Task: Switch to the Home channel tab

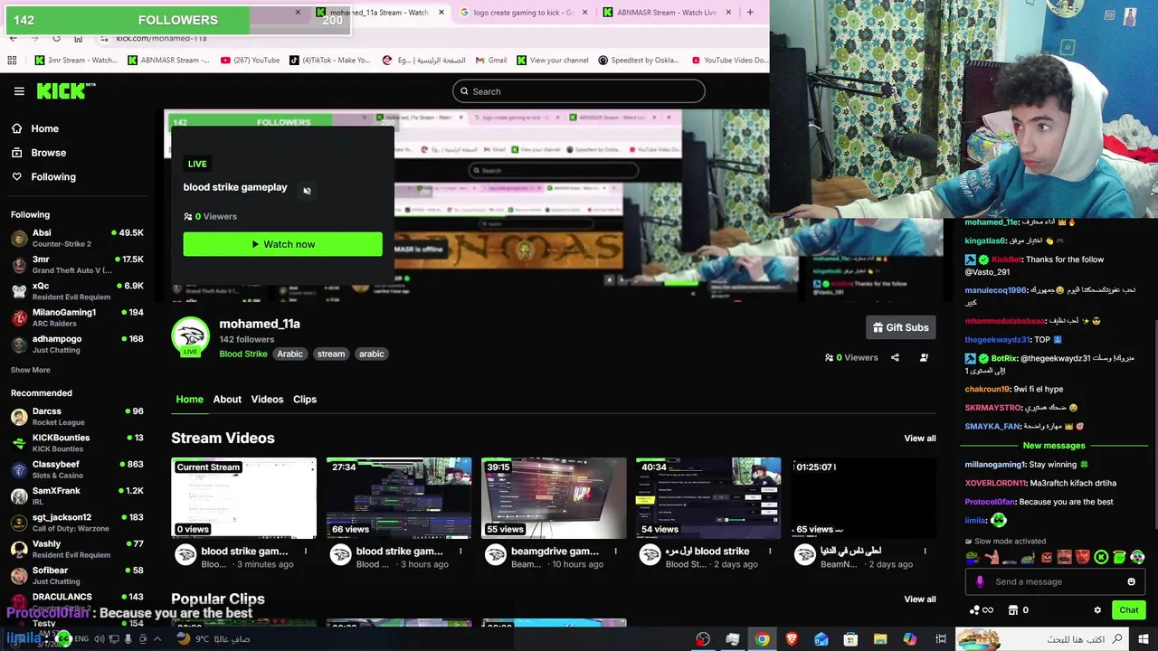Action: (x=189, y=399)
